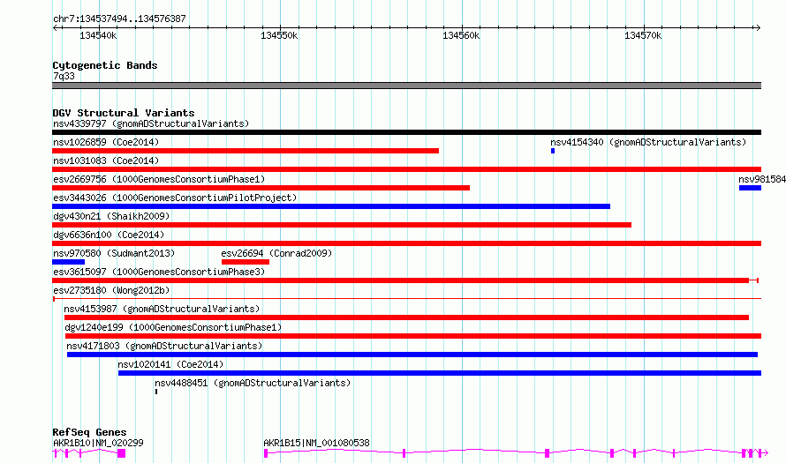Click the 134560k ruler tick label

[x=461, y=35]
